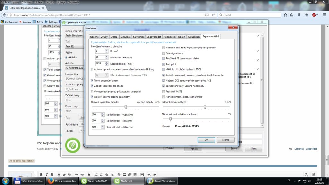Expand the first collapsed chevron in forum post

[x=258, y=36]
